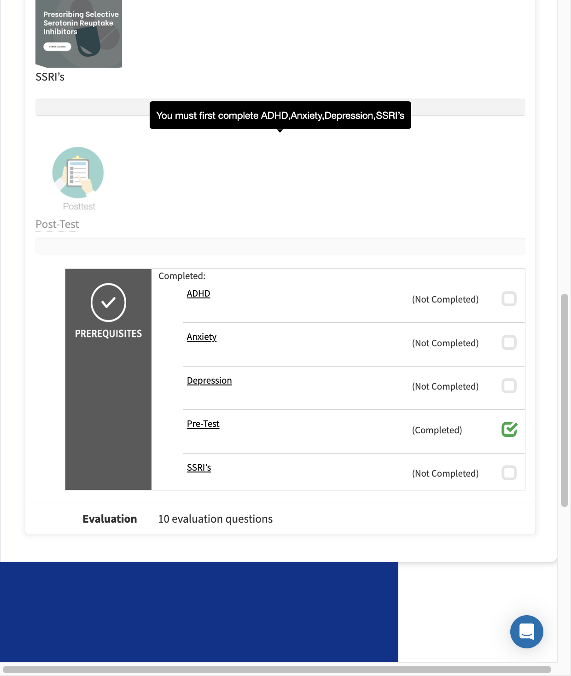571x676 pixels.
Task: Open the Depression prerequisite link
Action: pyautogui.click(x=210, y=380)
